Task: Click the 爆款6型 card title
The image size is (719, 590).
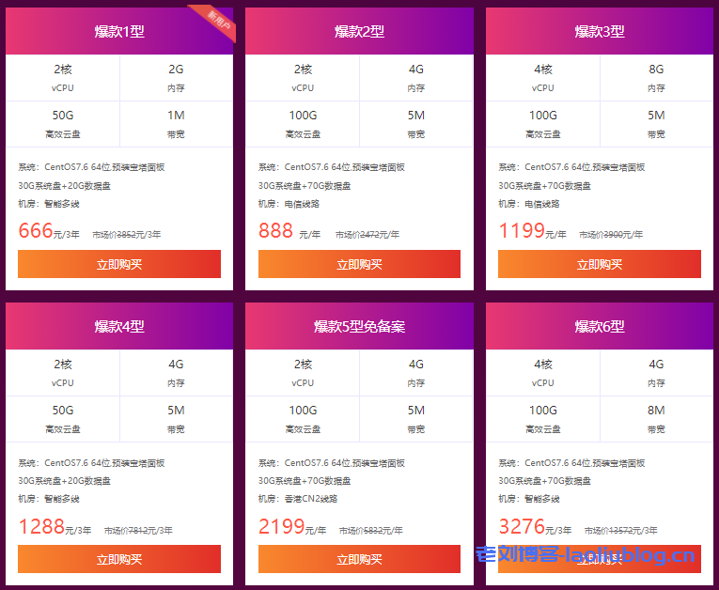Action: 600,327
